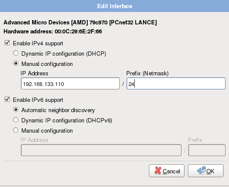Viewport: 229px width, 187px height.
Task: Click the greyed-out IPv6 Prefix field
Action: [207, 150]
